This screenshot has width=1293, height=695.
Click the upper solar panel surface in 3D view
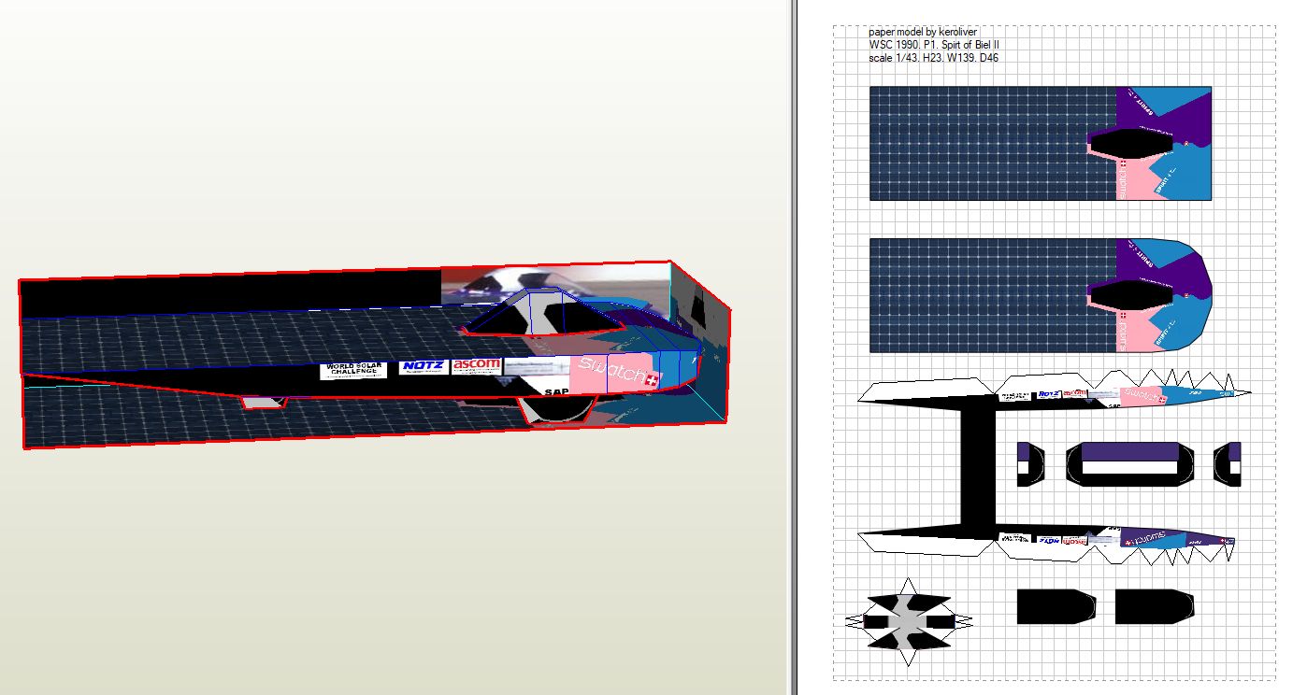(234, 341)
